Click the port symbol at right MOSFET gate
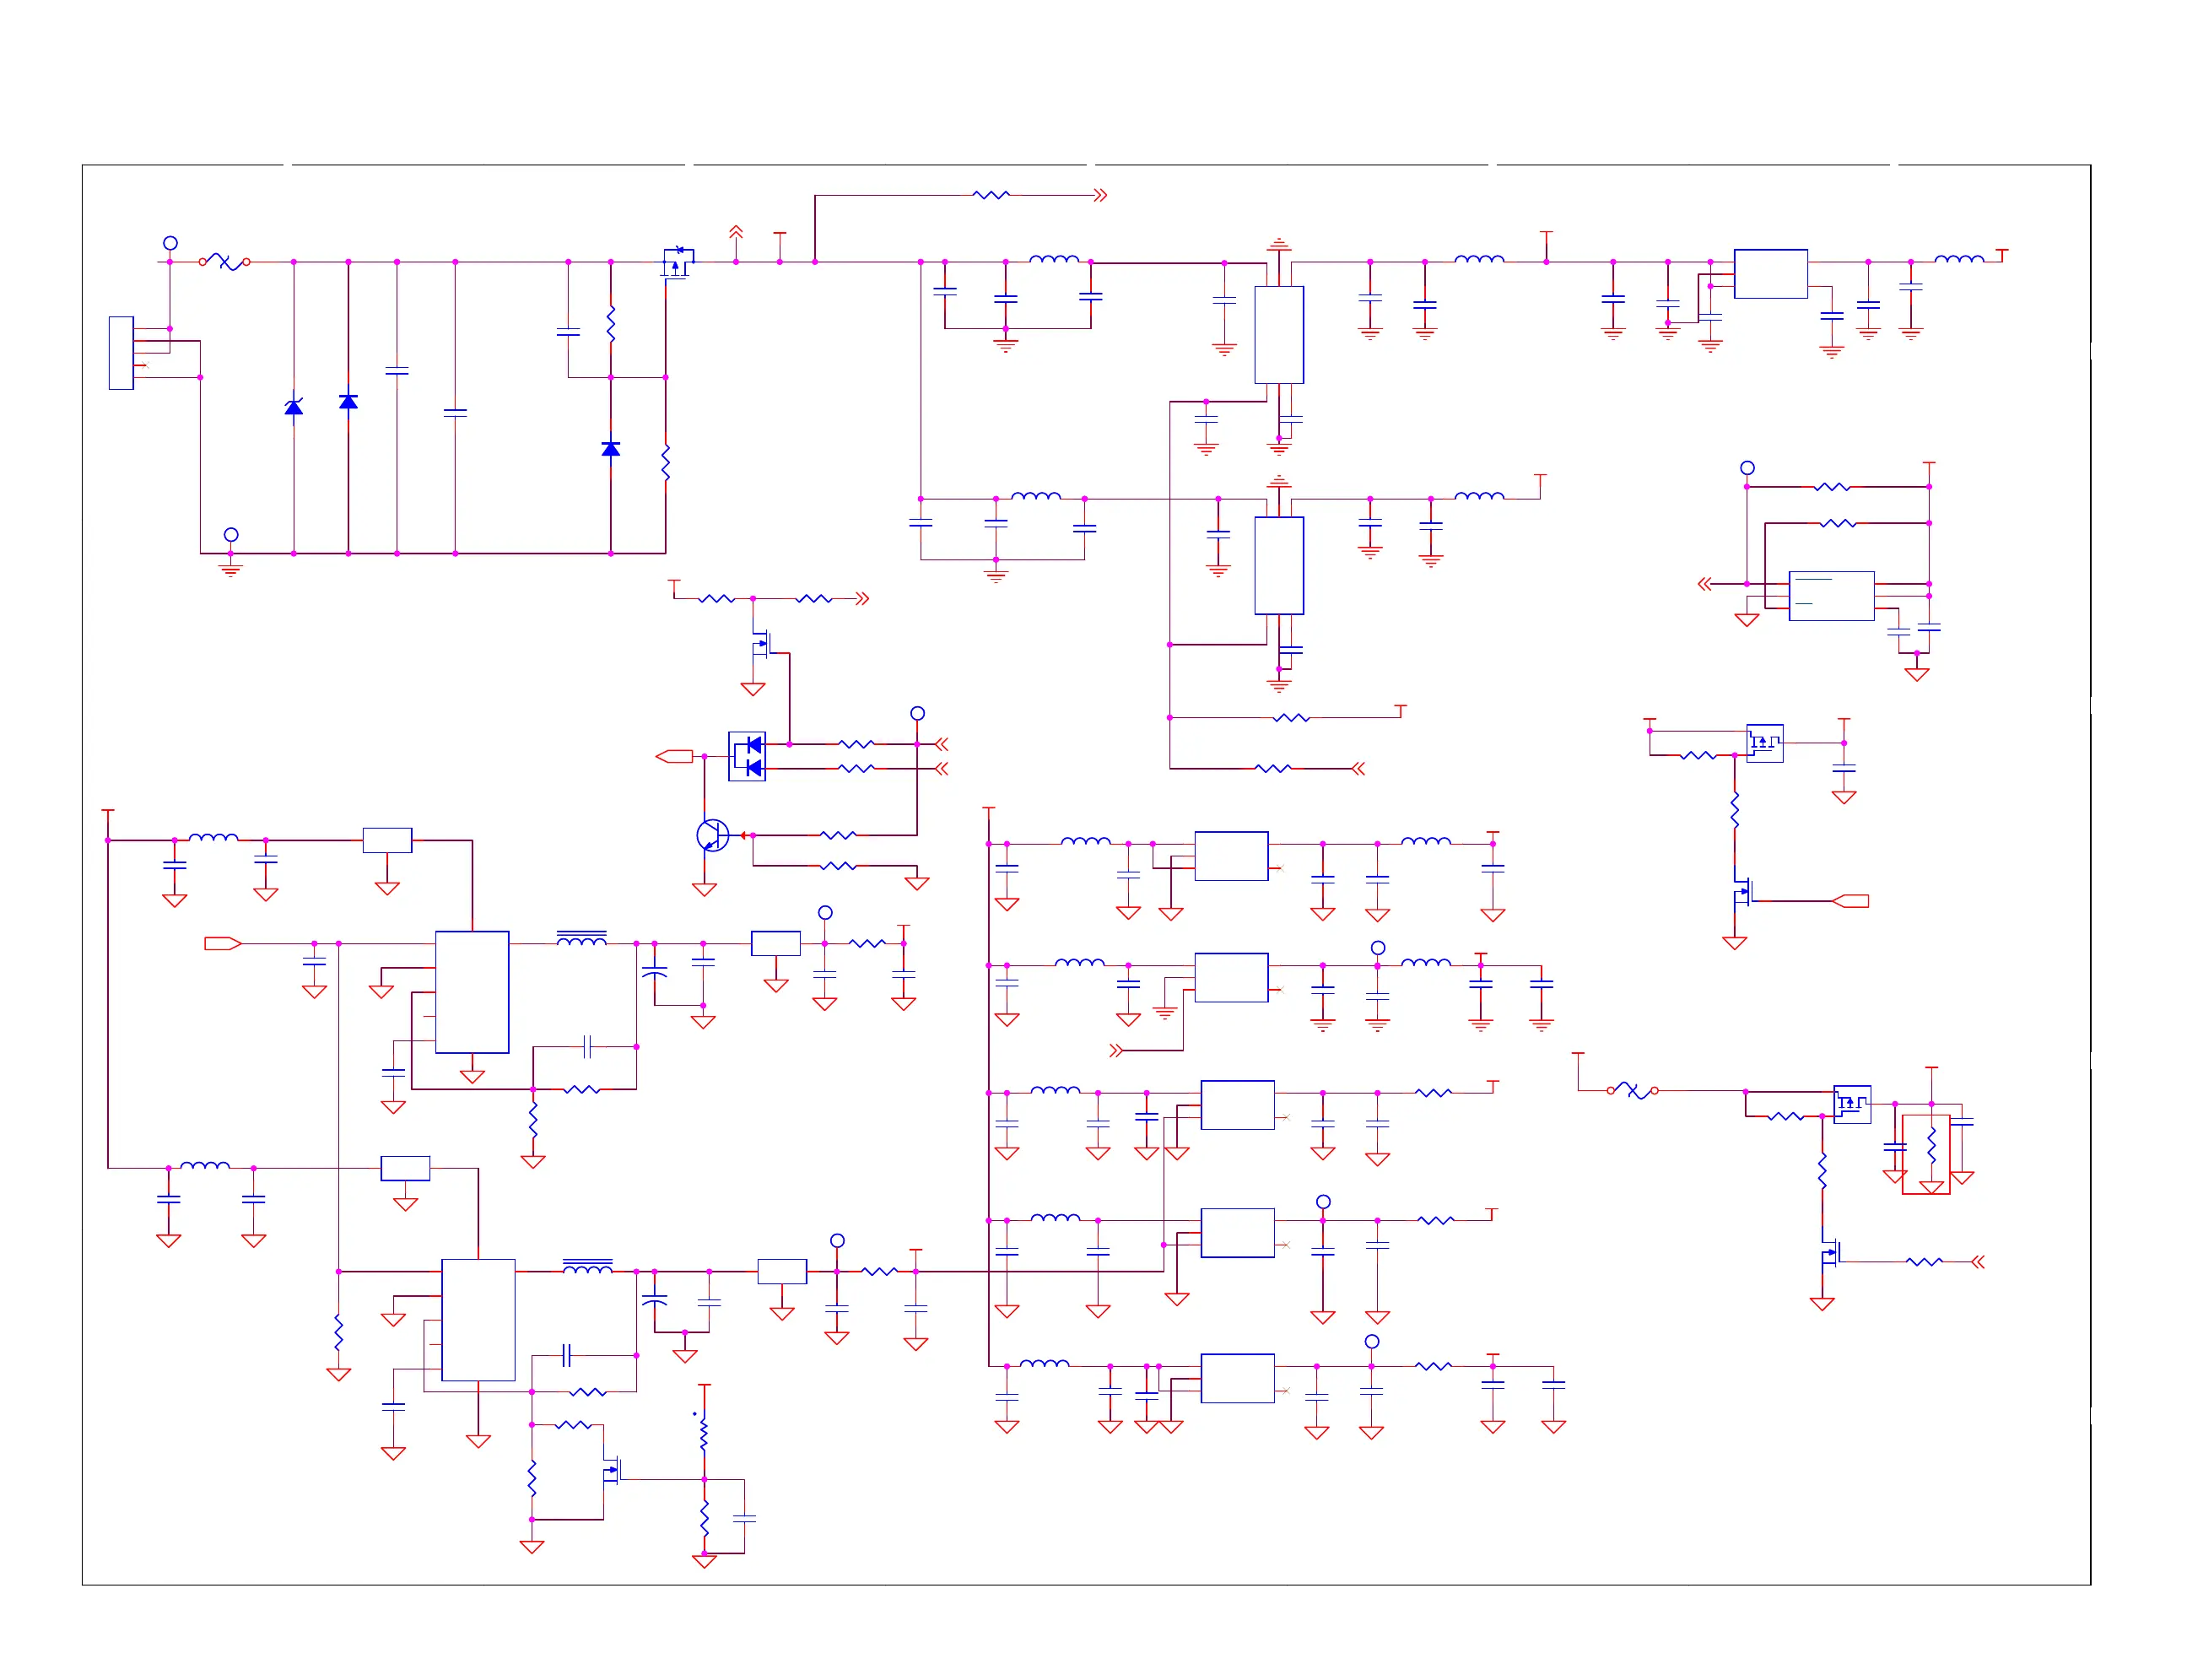Viewport: 2187px width, 1680px height. tap(1851, 901)
